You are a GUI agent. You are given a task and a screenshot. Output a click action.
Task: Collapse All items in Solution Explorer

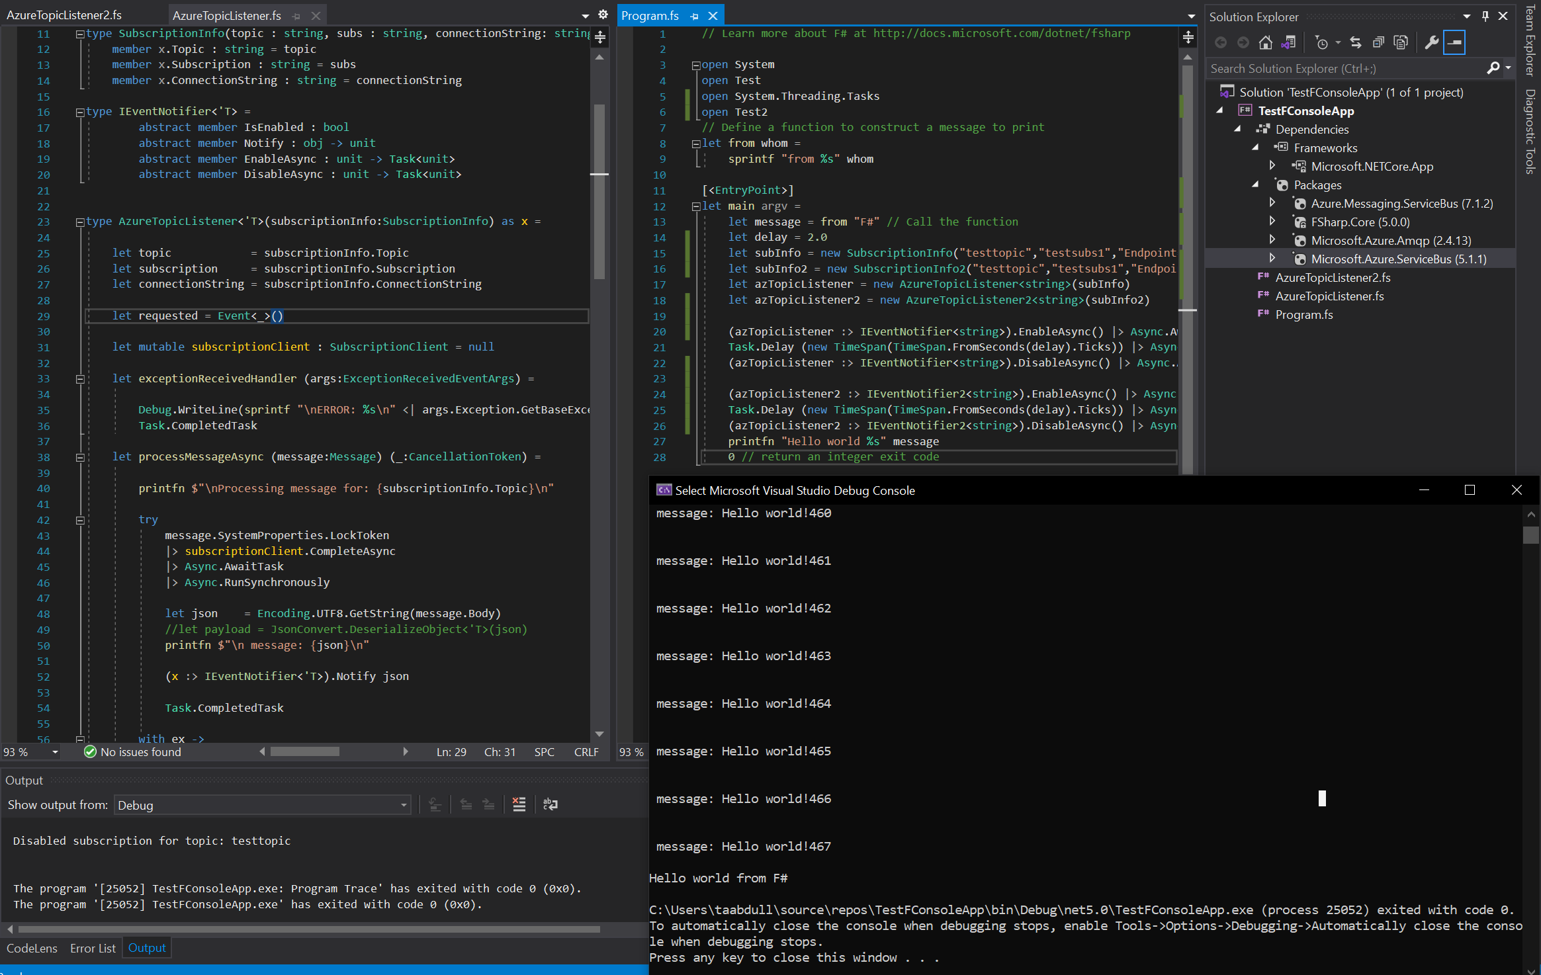tap(1379, 42)
